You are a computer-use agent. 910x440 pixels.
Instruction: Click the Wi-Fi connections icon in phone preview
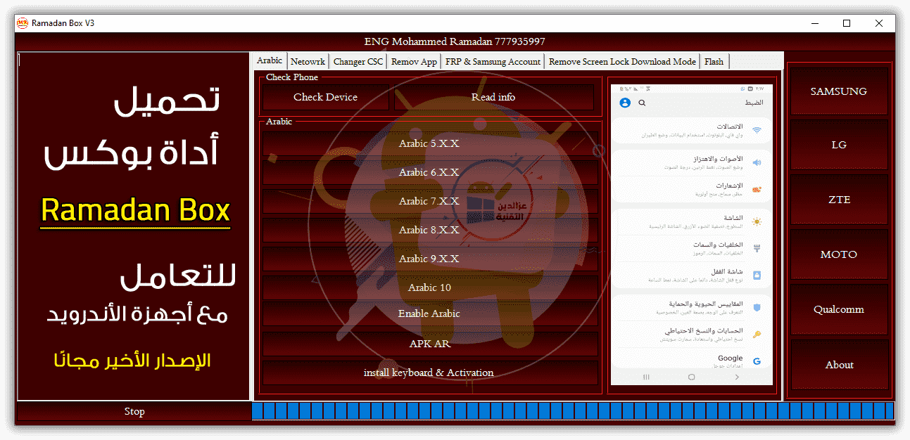(x=757, y=130)
